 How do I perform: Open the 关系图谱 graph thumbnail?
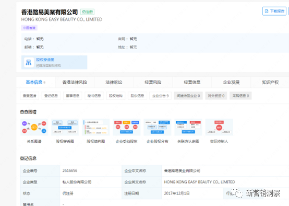pos(34,127)
